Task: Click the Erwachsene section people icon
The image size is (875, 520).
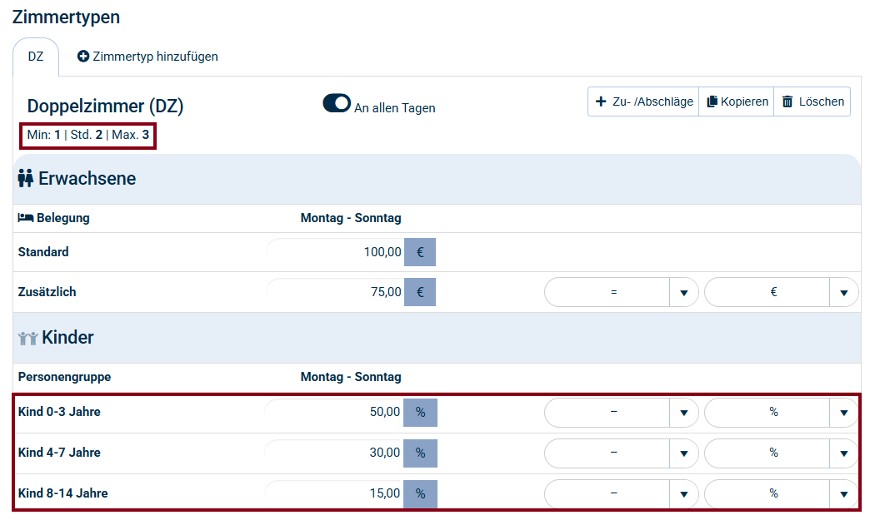Action: [x=25, y=178]
